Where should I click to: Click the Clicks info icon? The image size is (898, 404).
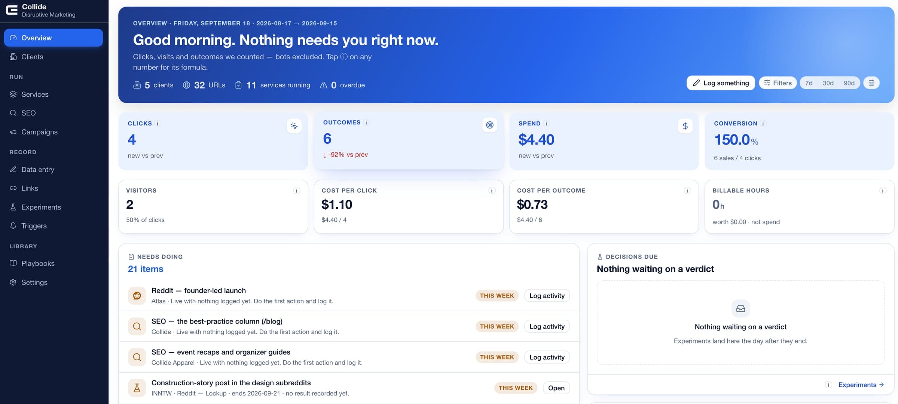[x=158, y=124]
